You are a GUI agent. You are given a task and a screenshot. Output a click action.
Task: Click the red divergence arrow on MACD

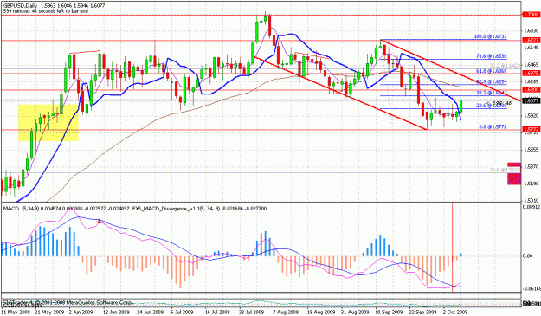(x=99, y=222)
